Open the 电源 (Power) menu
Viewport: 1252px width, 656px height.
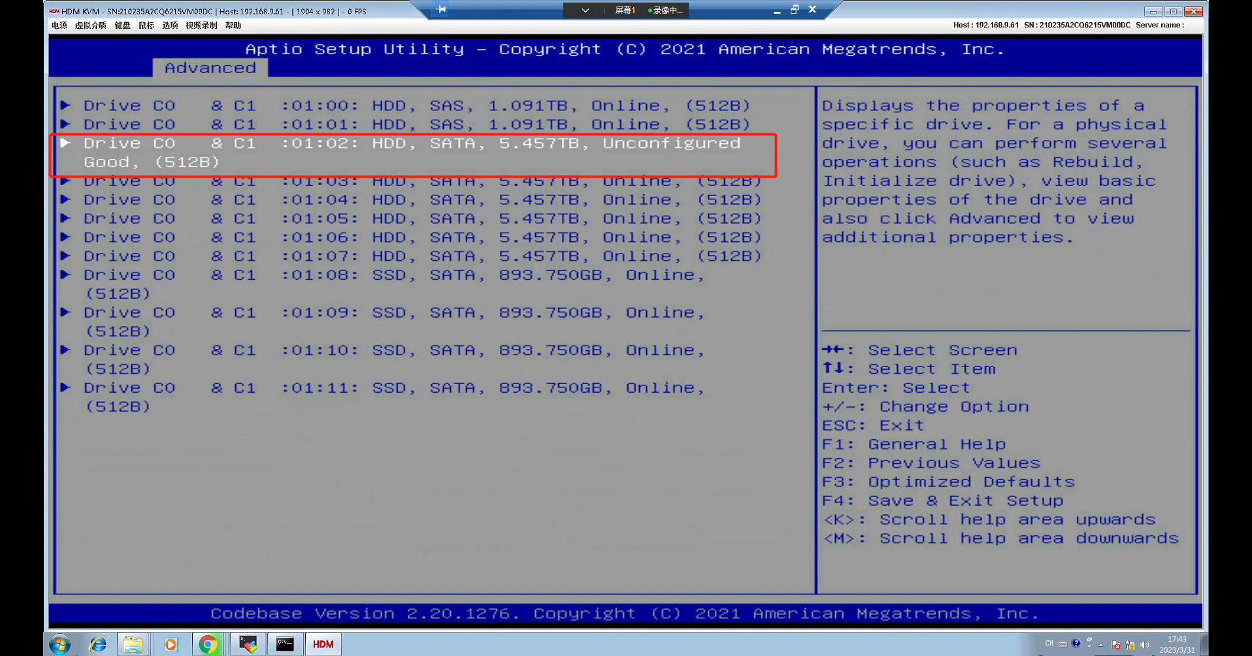click(59, 25)
